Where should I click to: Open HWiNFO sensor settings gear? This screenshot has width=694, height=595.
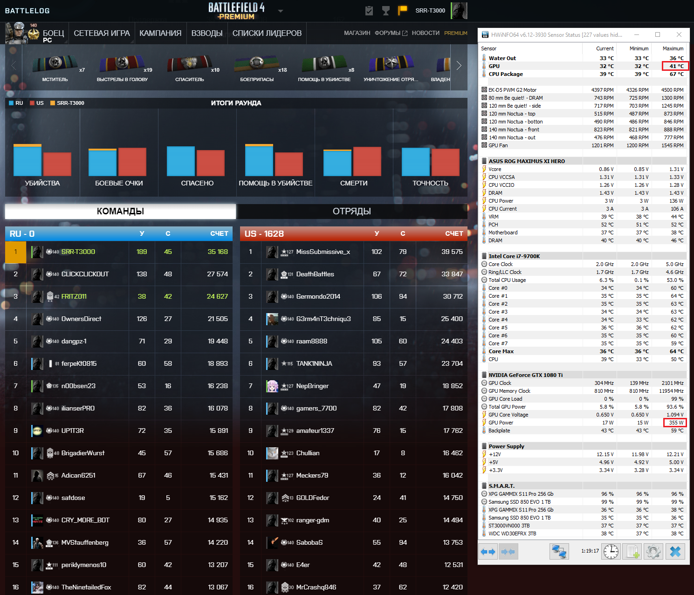653,552
